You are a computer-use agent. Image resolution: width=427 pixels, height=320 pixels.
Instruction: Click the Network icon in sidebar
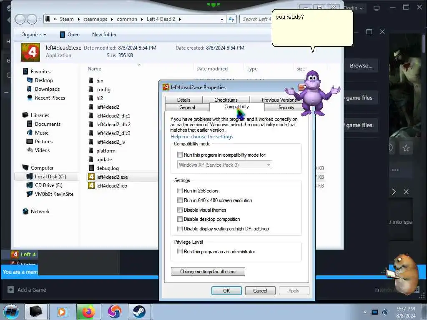coord(25,211)
